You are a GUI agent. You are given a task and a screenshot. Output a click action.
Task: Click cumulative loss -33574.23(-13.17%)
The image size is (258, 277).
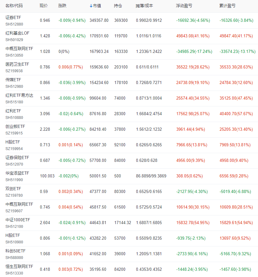tap(238, 51)
